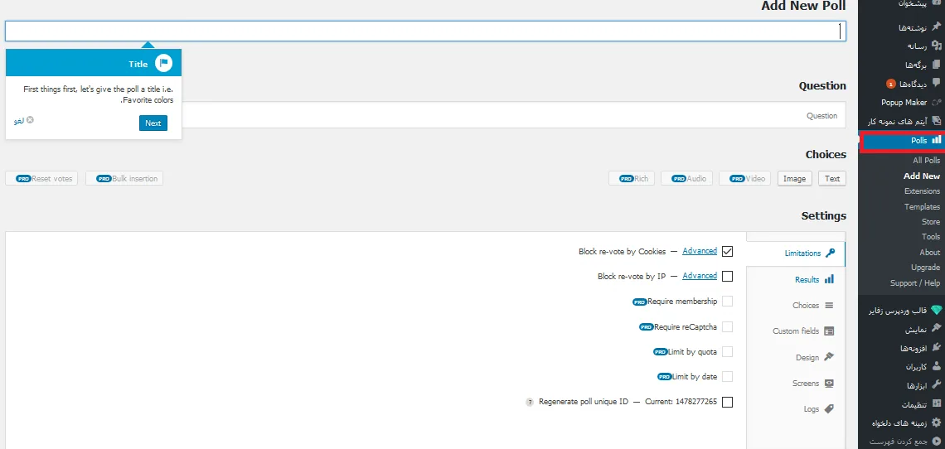Open the Logs settings tab

pos(796,408)
